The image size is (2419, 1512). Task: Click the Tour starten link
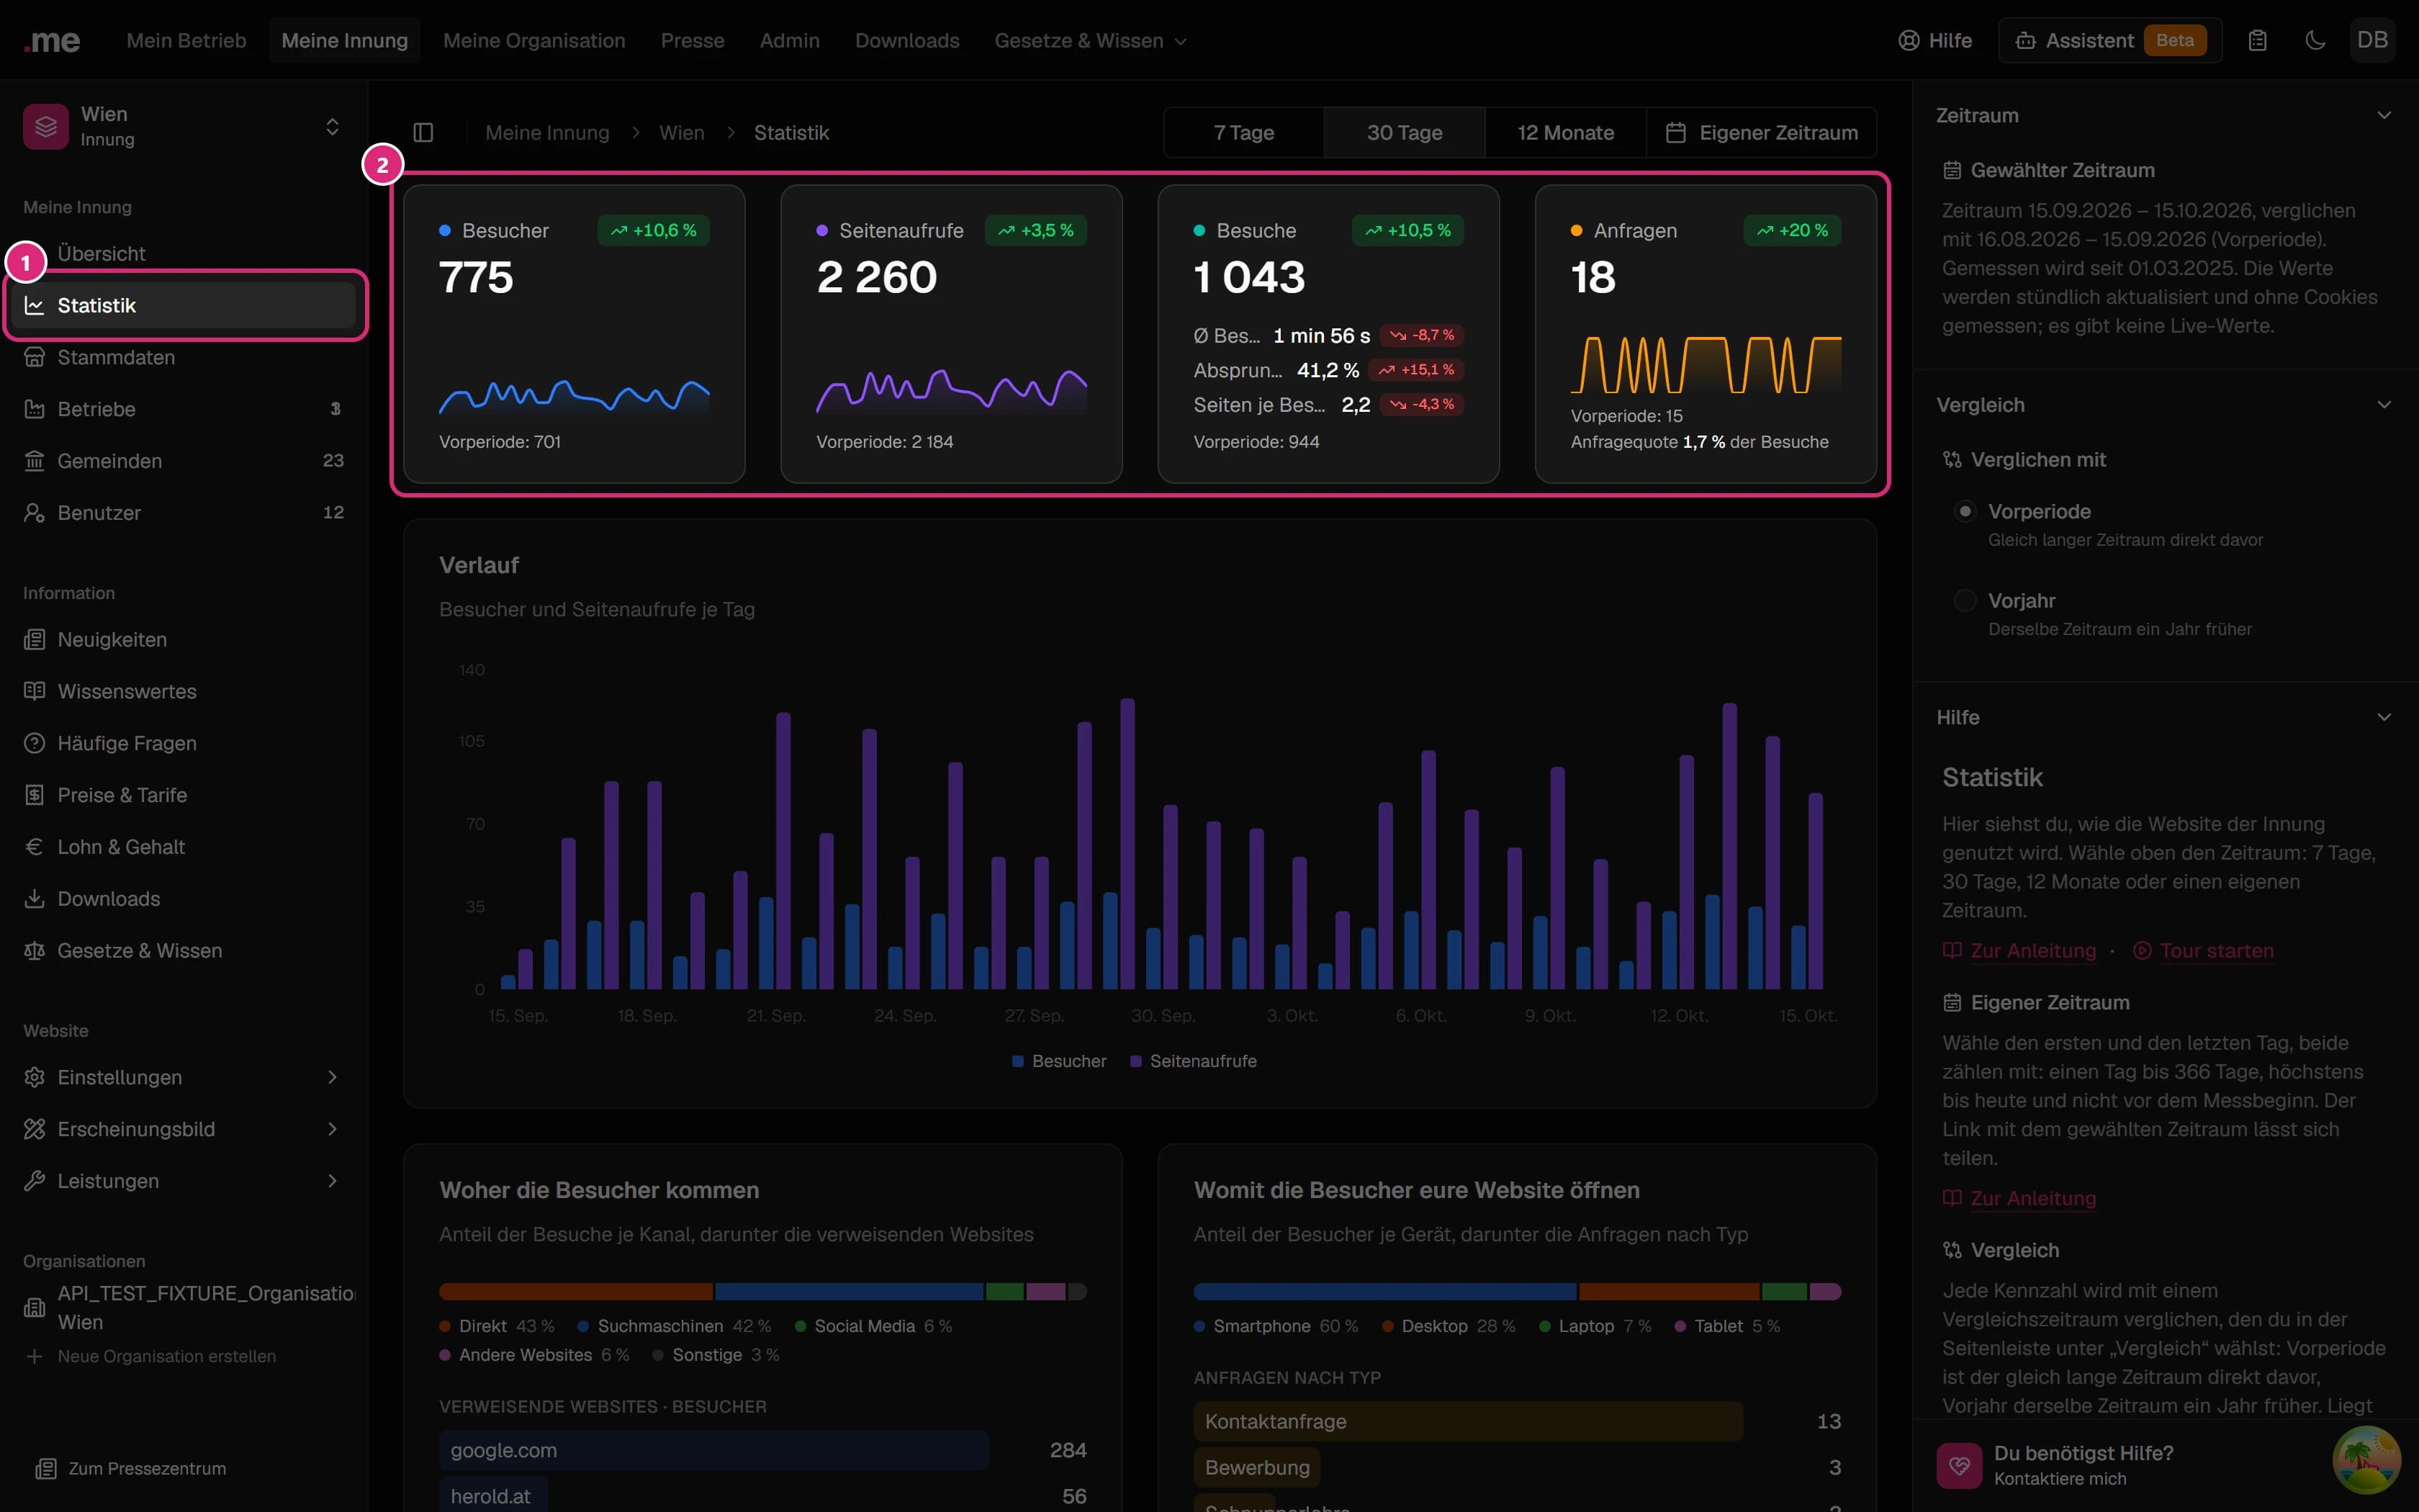pos(2203,951)
